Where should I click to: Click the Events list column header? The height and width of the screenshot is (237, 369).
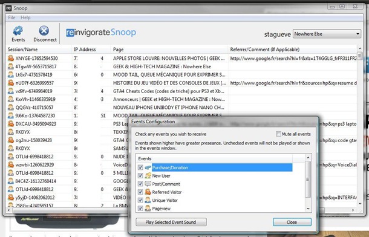pyautogui.click(x=214, y=158)
